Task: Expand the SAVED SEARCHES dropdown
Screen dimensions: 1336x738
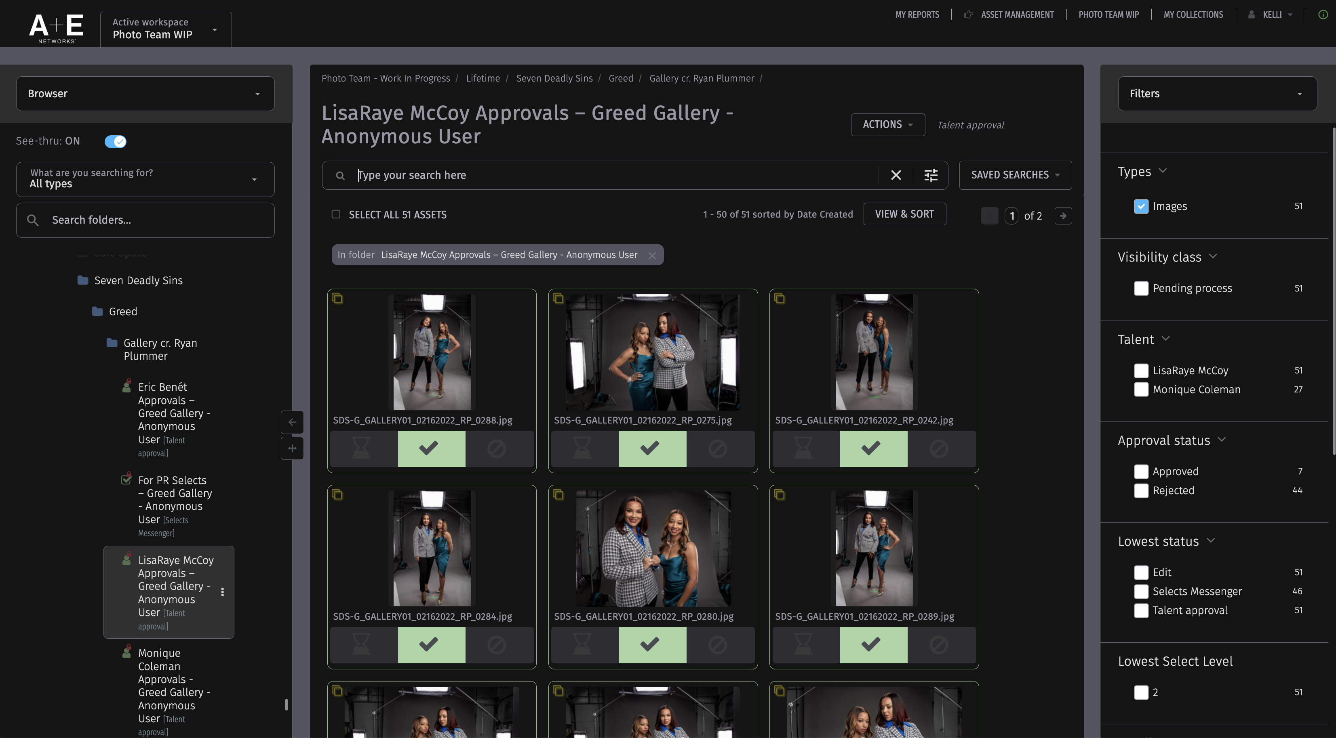Action: 1014,175
